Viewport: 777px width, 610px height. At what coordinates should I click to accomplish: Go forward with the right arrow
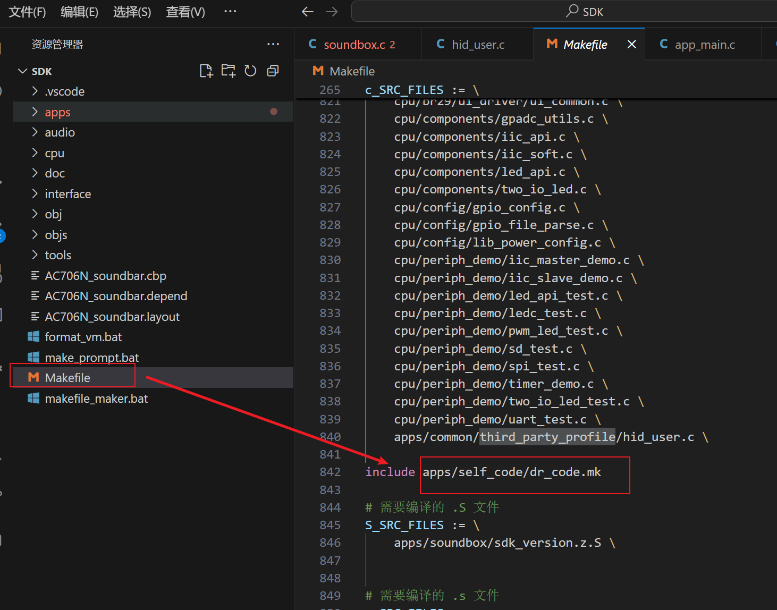(x=332, y=12)
